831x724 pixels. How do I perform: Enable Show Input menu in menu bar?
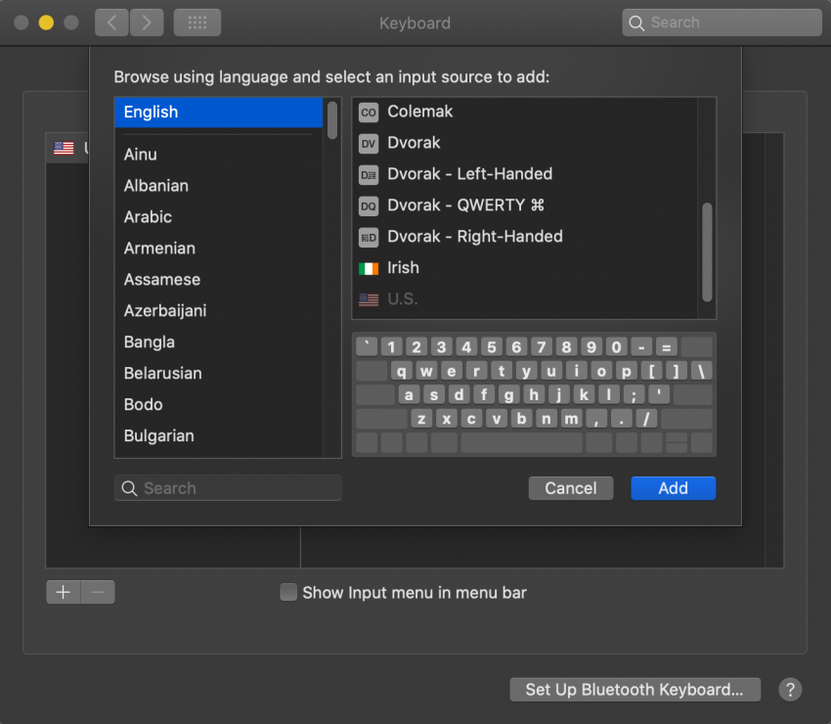288,592
